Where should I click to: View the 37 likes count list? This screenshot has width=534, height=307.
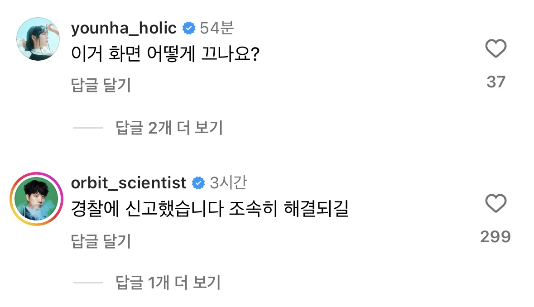coord(496,82)
